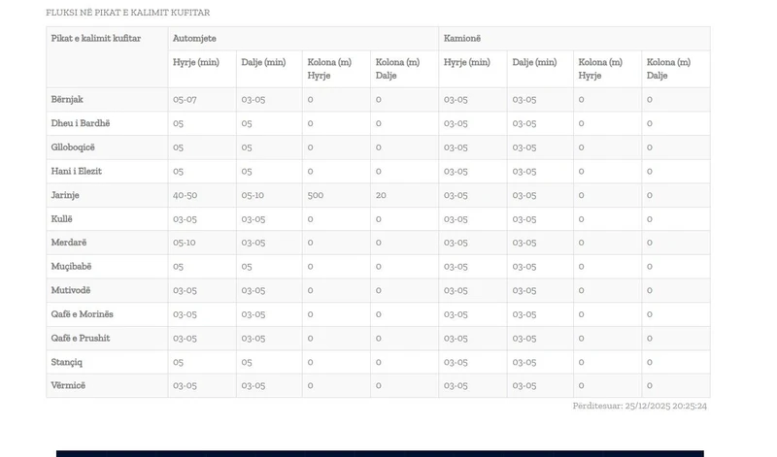The width and height of the screenshot is (777, 457).
Task: Click the Fluksi në pikat e kalimit kufitar heading
Action: pos(127,13)
